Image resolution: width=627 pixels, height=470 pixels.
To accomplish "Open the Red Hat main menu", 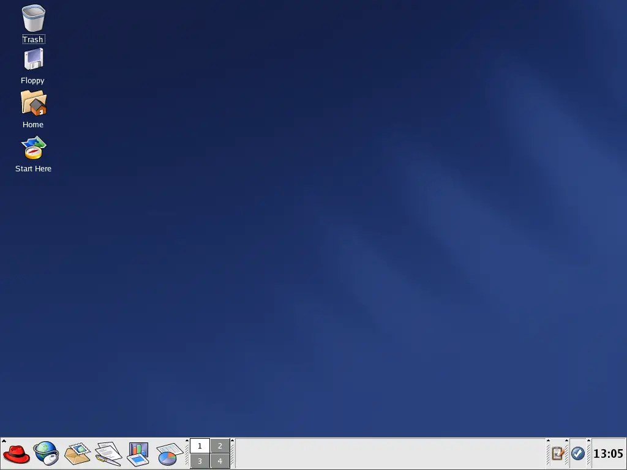I will pos(17,454).
